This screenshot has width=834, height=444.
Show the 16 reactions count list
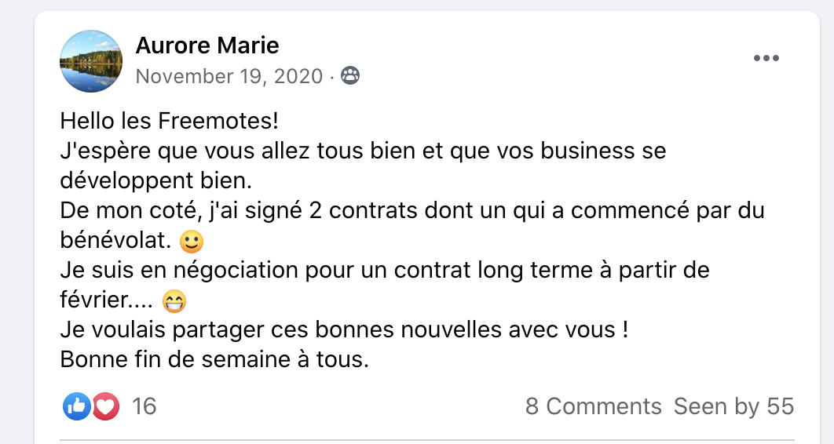pyautogui.click(x=144, y=406)
